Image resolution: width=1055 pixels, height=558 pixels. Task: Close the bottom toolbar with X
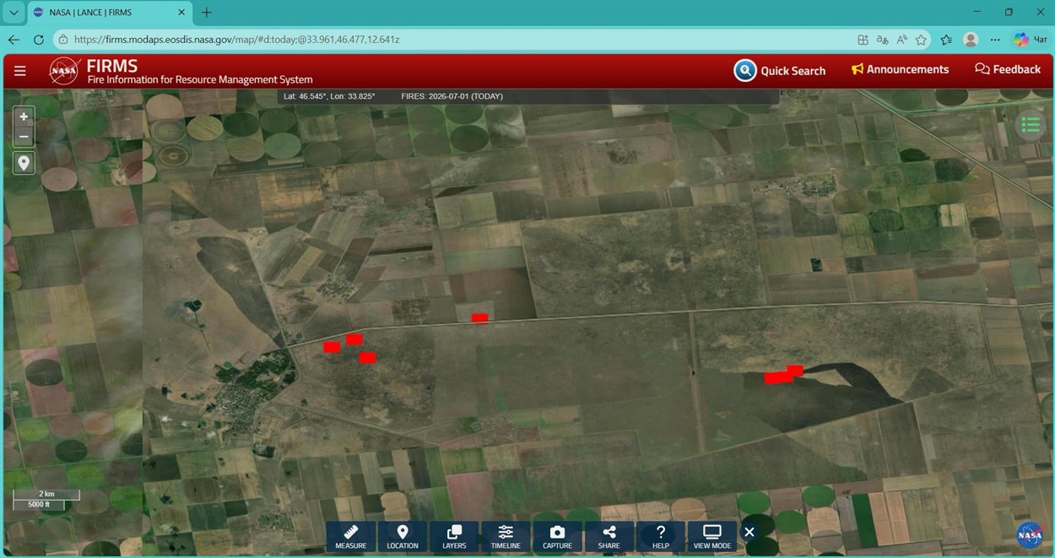coord(749,532)
